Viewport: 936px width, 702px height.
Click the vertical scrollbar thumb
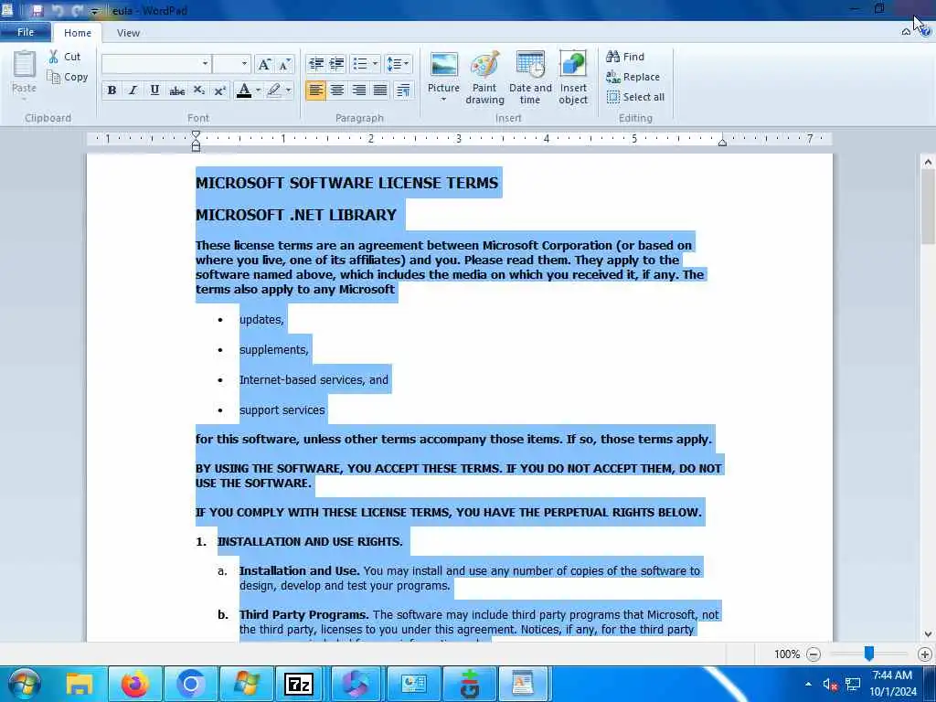point(928,207)
